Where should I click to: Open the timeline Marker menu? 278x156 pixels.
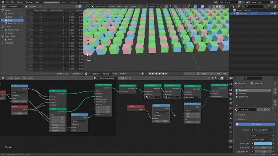[122, 74]
